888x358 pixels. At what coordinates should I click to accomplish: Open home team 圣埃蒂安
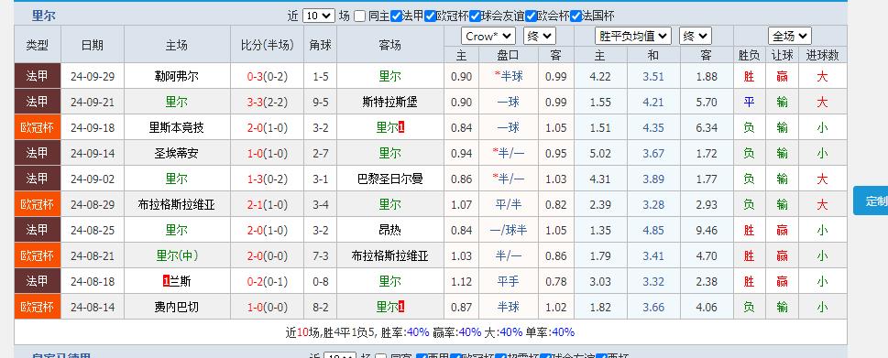point(177,153)
